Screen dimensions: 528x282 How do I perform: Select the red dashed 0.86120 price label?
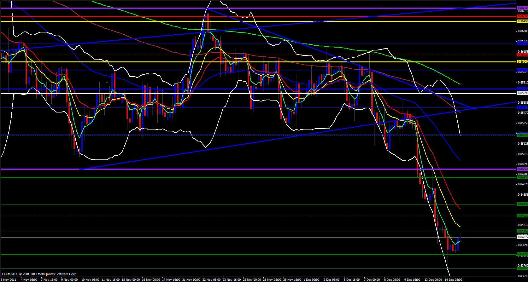pos(522,55)
